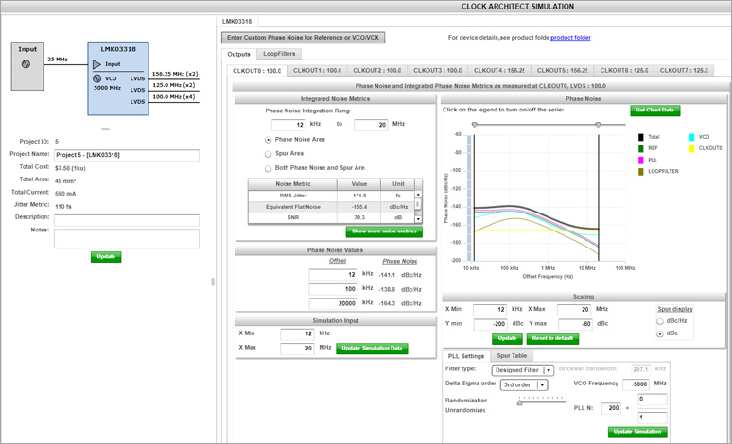Image resolution: width=732 pixels, height=444 pixels.
Task: Click the LMK03318 device block in diagram
Action: pos(118,78)
